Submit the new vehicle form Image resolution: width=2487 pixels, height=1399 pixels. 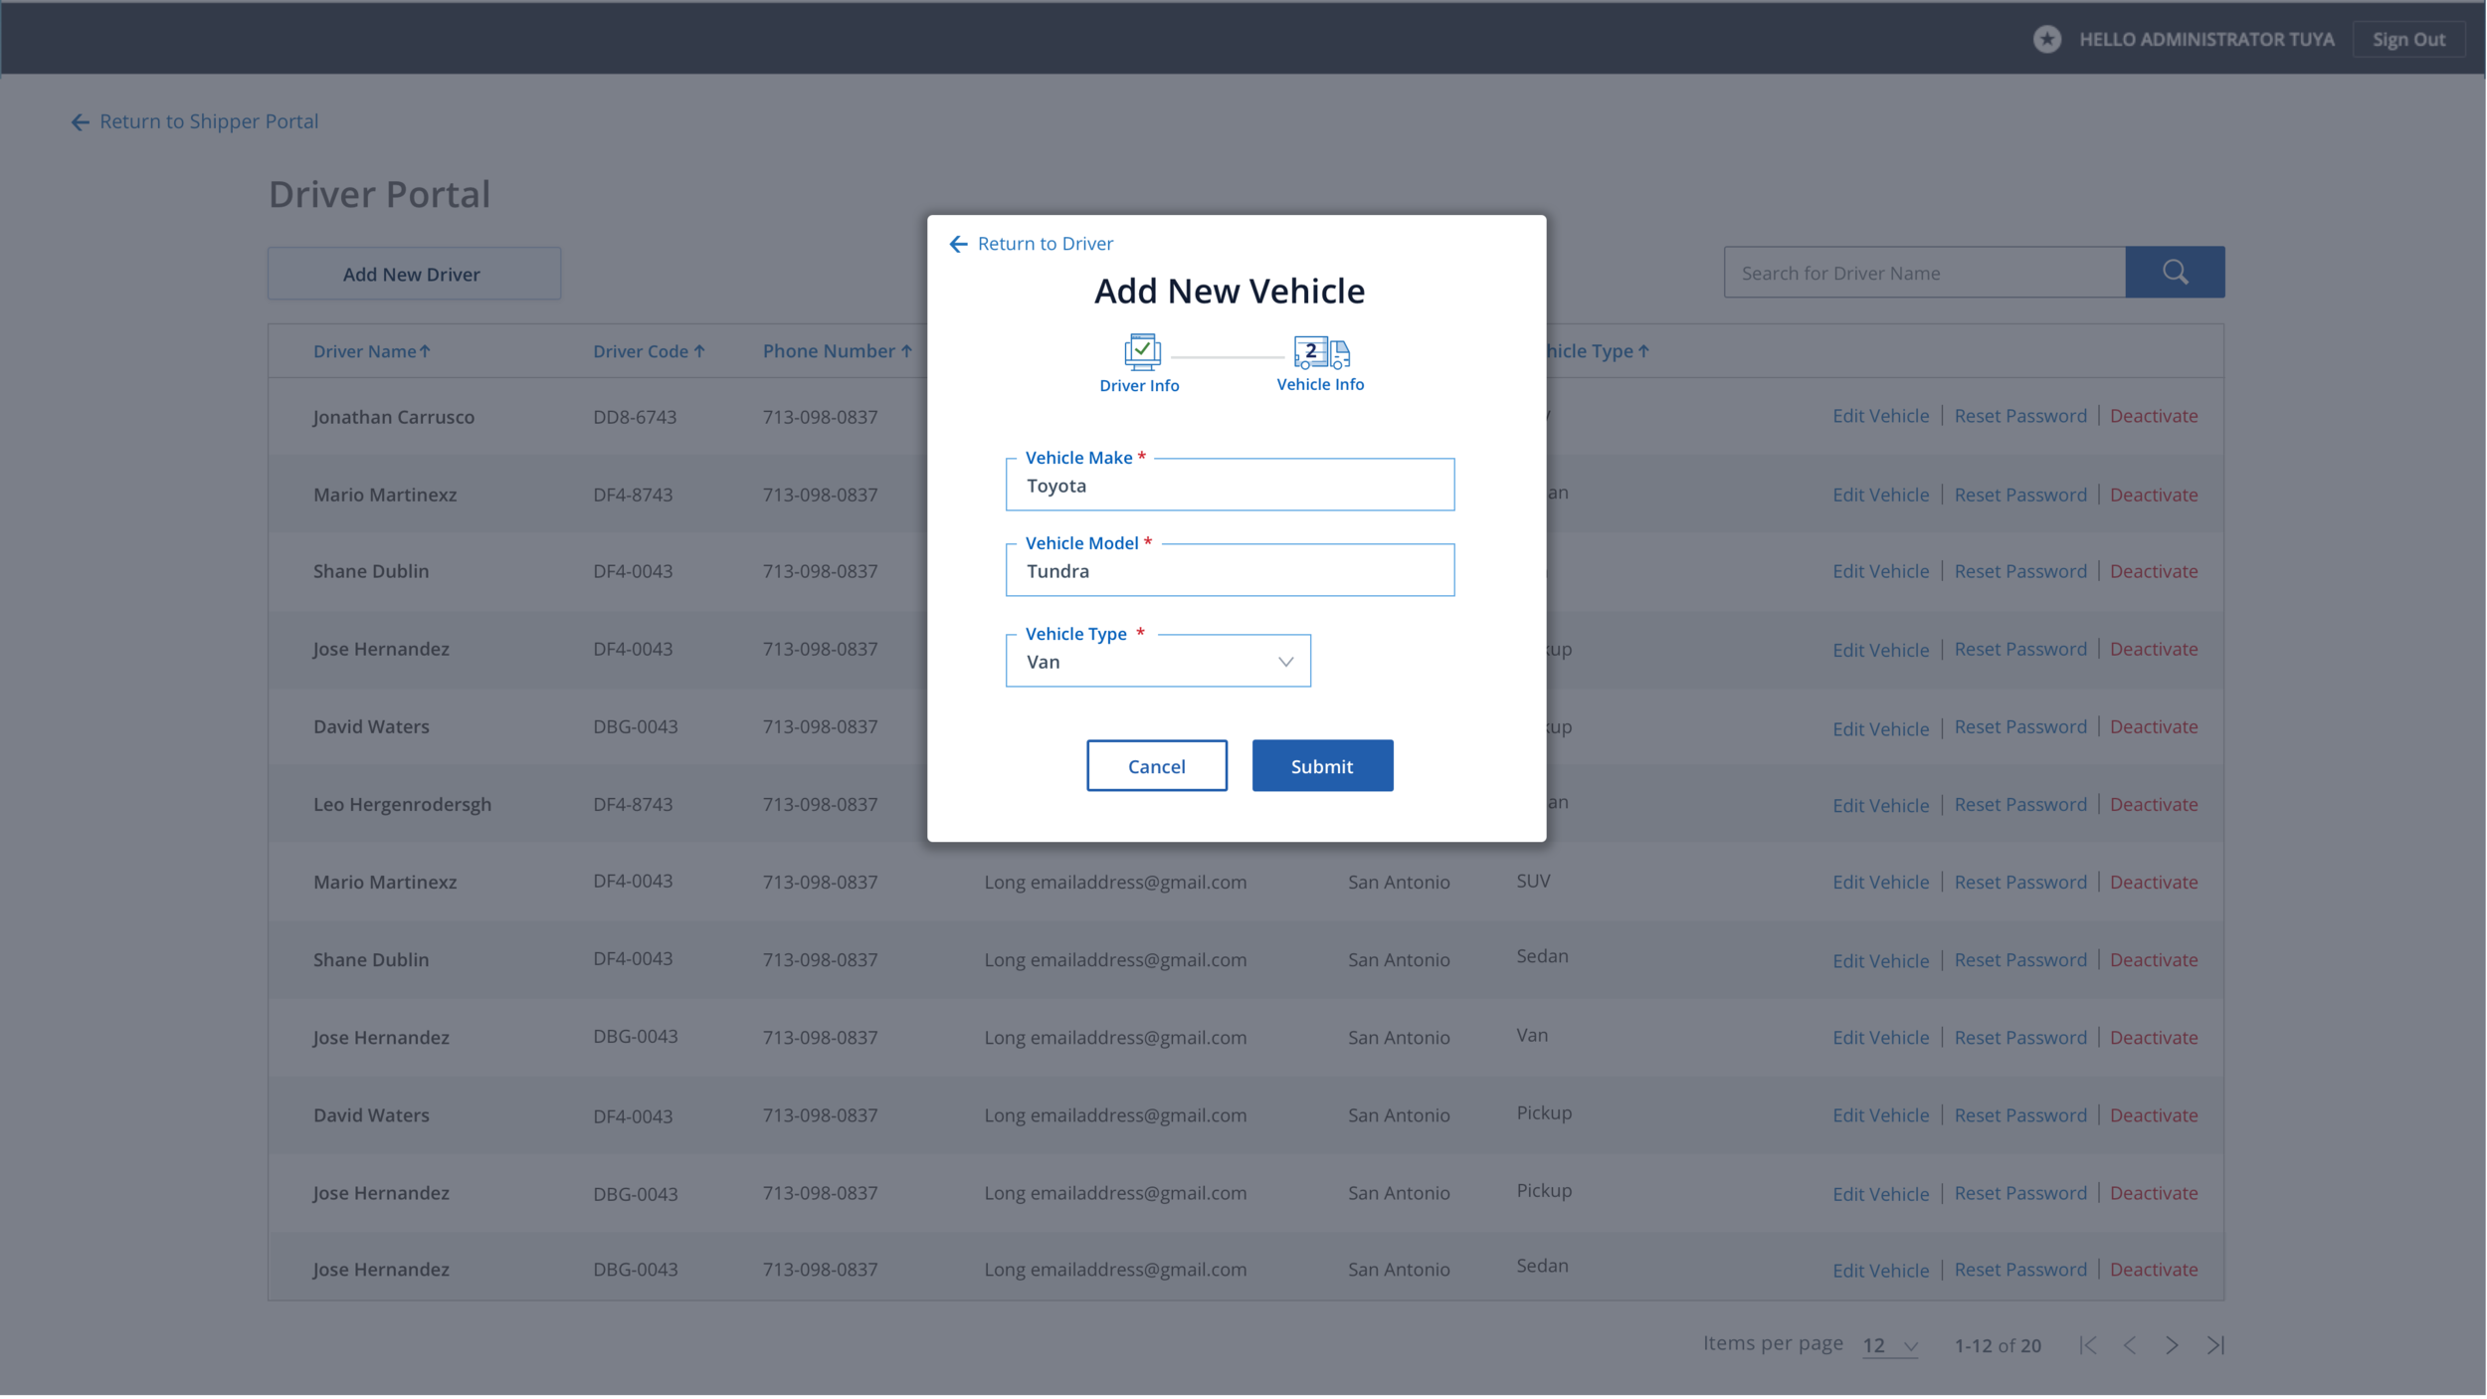click(x=1322, y=766)
